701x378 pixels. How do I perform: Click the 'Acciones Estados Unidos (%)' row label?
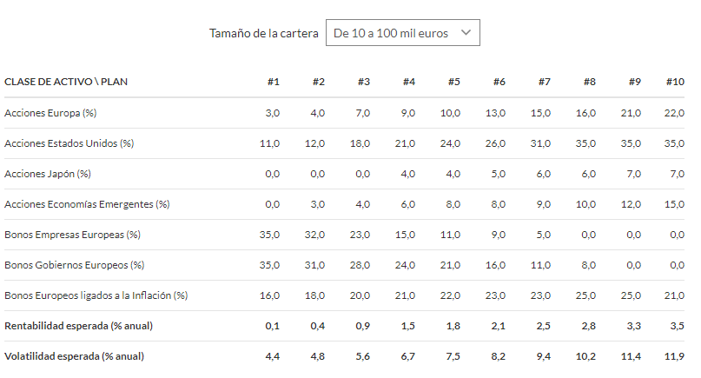pyautogui.click(x=69, y=143)
